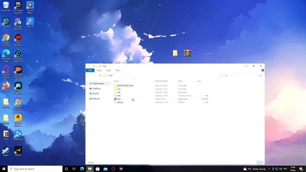Image resolution: width=306 pixels, height=172 pixels.
Task: Switch to the View ribbon tab
Action: (x=118, y=70)
